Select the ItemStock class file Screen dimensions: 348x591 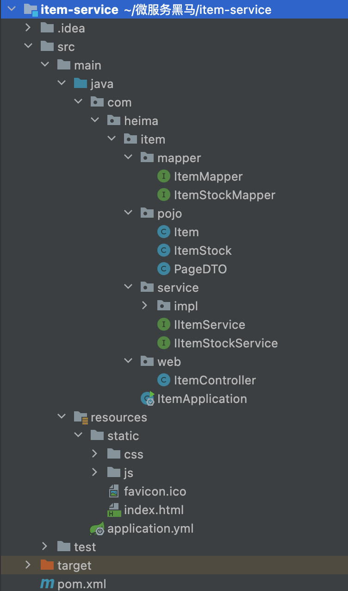[x=194, y=251]
